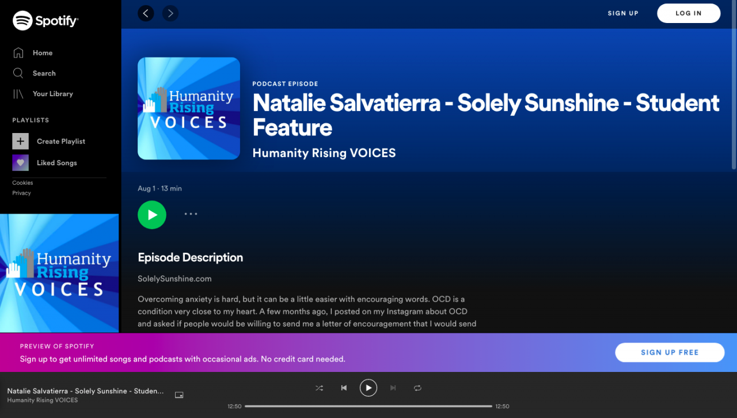Go back with the left arrow button

[146, 13]
